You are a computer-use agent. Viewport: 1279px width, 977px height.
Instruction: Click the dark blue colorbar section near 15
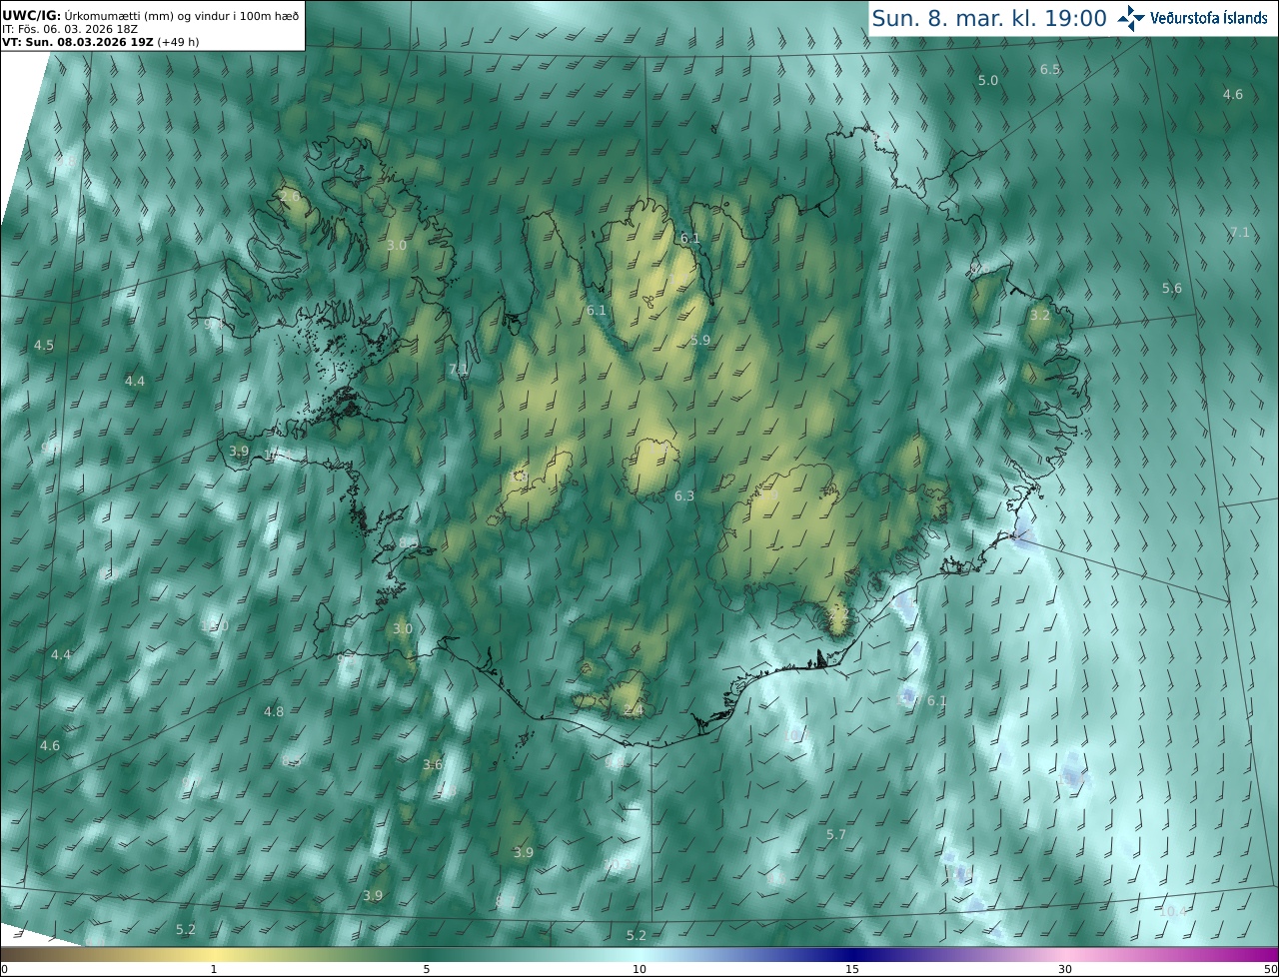pos(852,954)
